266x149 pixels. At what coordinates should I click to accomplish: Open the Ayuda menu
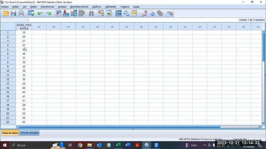136,7
